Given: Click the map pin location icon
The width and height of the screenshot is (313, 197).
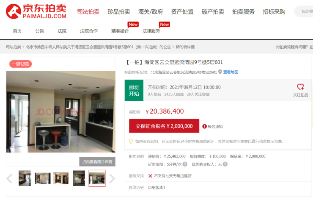Looking at the screenshot, I should pos(220,72).
